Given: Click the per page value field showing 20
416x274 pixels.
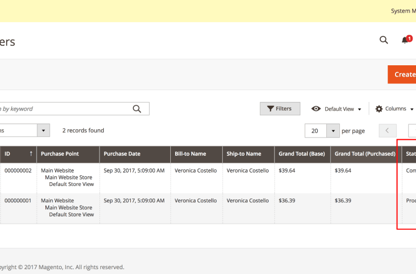Looking at the screenshot, I should pos(316,131).
